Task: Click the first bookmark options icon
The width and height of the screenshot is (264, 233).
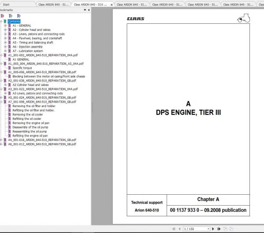Action: tap(2, 16)
